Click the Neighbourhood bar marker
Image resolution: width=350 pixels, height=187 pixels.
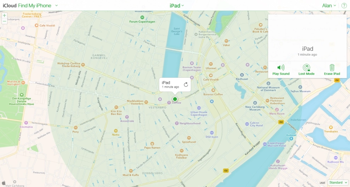pos(177,123)
